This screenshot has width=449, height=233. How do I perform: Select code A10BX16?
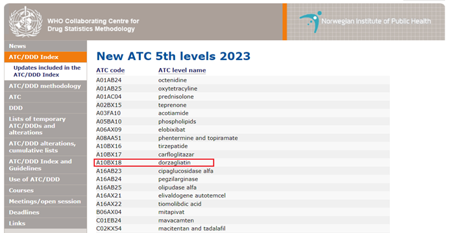pyautogui.click(x=108, y=146)
